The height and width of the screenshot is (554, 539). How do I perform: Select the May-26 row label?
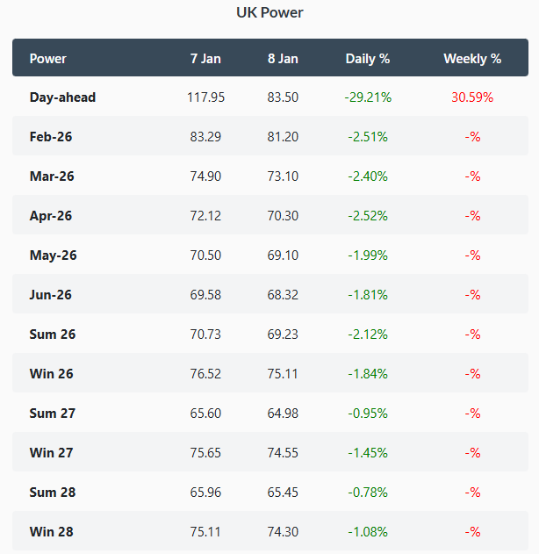point(54,255)
